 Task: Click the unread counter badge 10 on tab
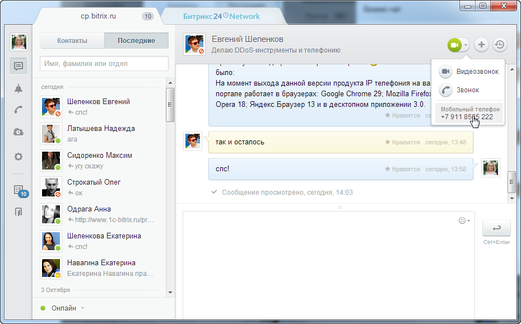tap(148, 16)
